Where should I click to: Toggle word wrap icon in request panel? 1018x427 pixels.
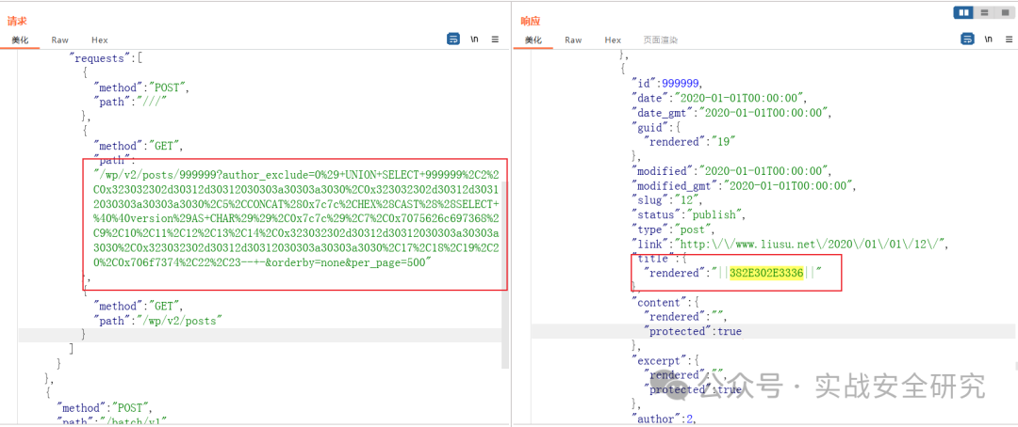[453, 39]
